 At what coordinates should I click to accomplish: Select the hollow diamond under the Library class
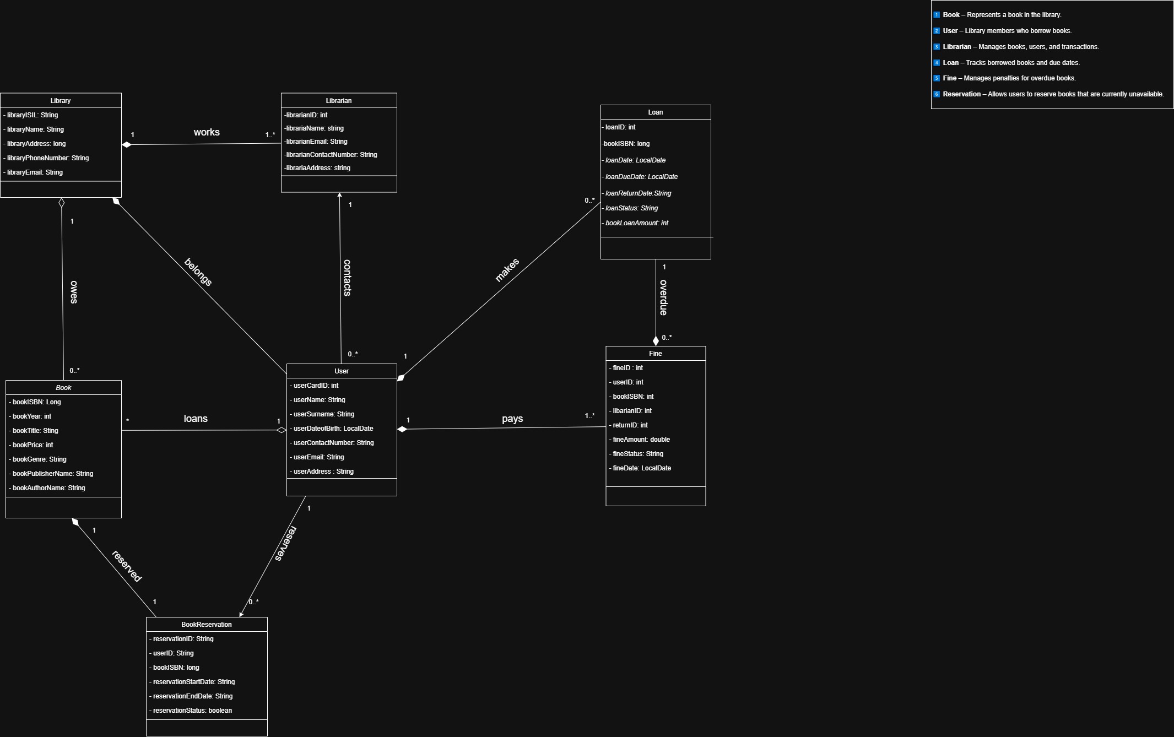(62, 202)
